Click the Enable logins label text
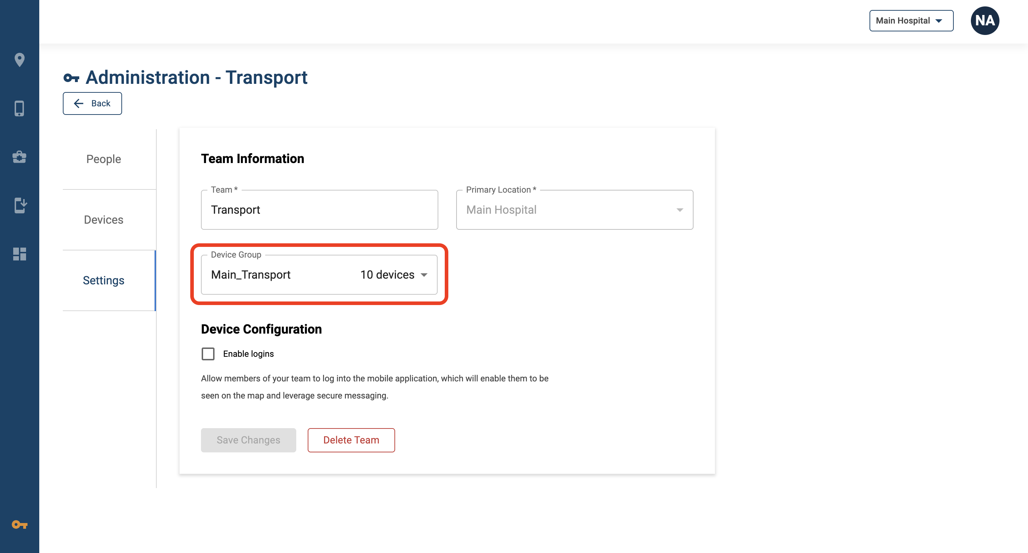1028x553 pixels. 248,354
